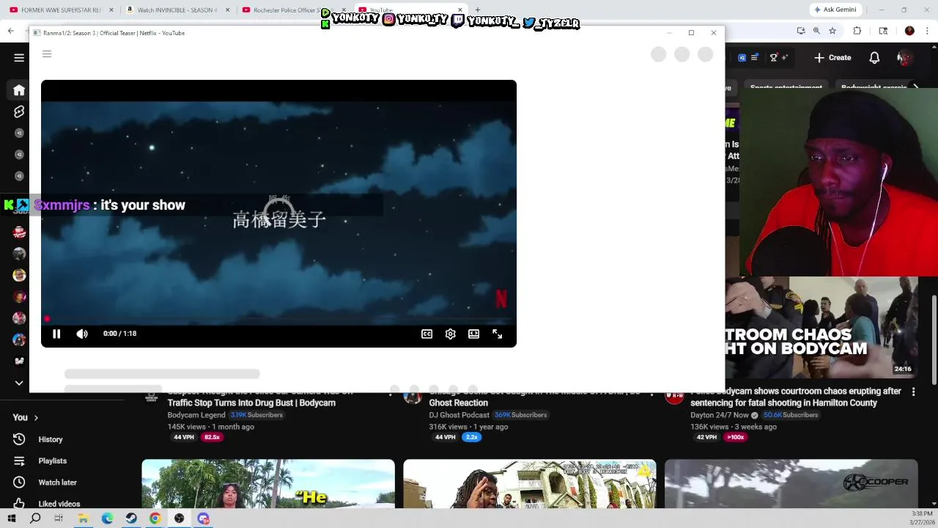This screenshot has height=528, width=938.
Task: Open Shorts in the mini sidebar
Action: tap(19, 111)
